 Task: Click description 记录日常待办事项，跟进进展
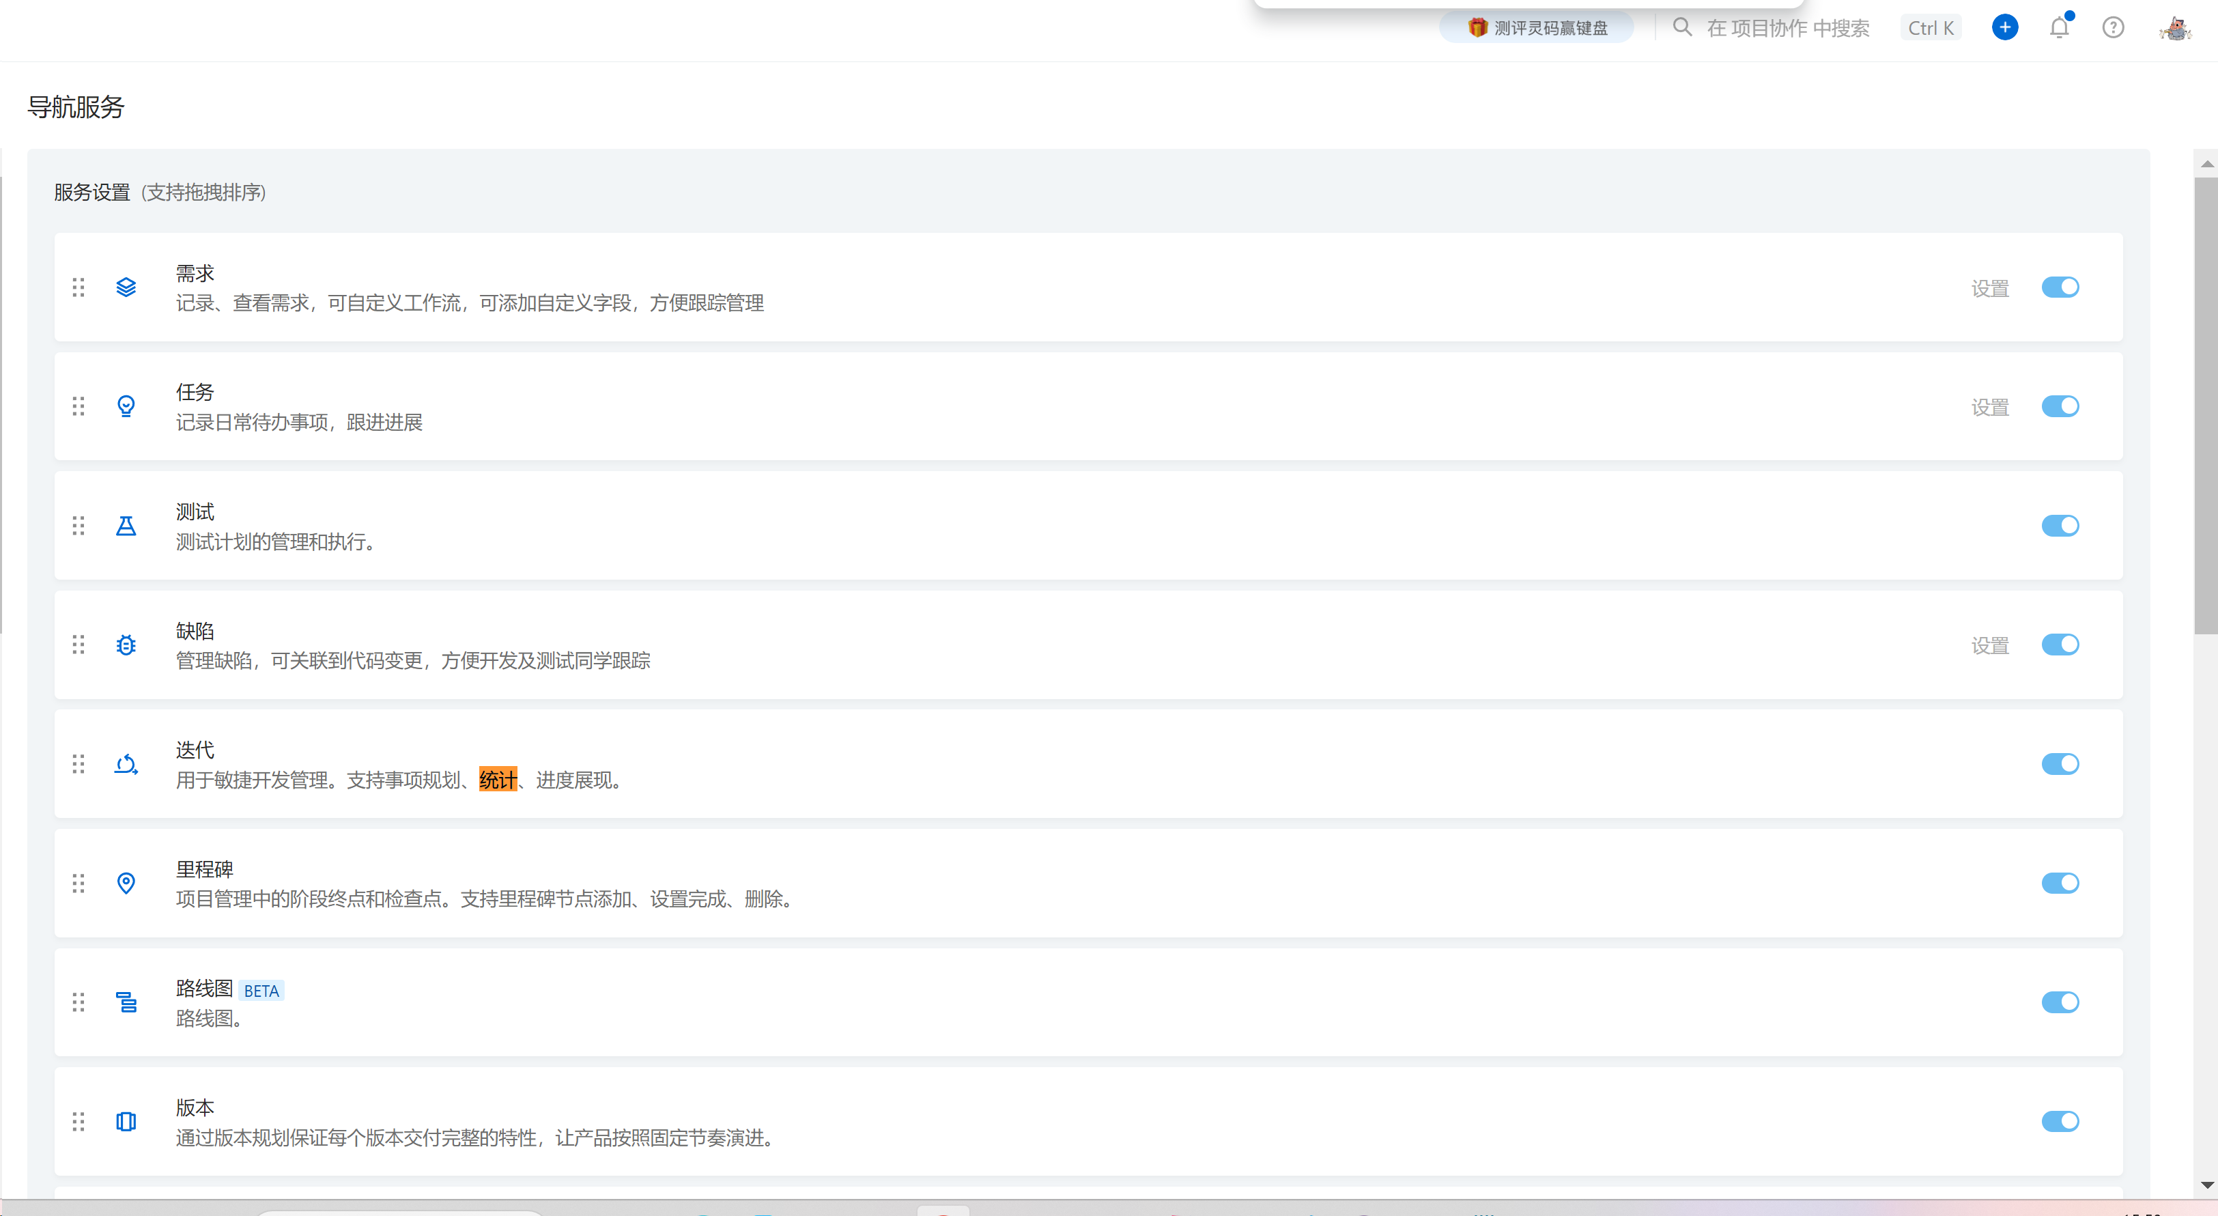(299, 422)
